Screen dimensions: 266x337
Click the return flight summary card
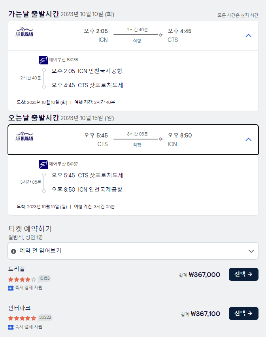[133, 139]
